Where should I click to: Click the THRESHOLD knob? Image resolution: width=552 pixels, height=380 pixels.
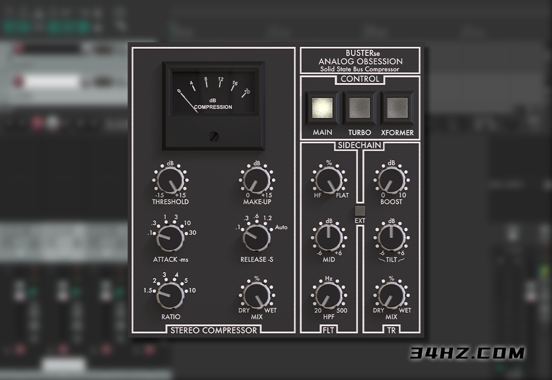click(171, 180)
